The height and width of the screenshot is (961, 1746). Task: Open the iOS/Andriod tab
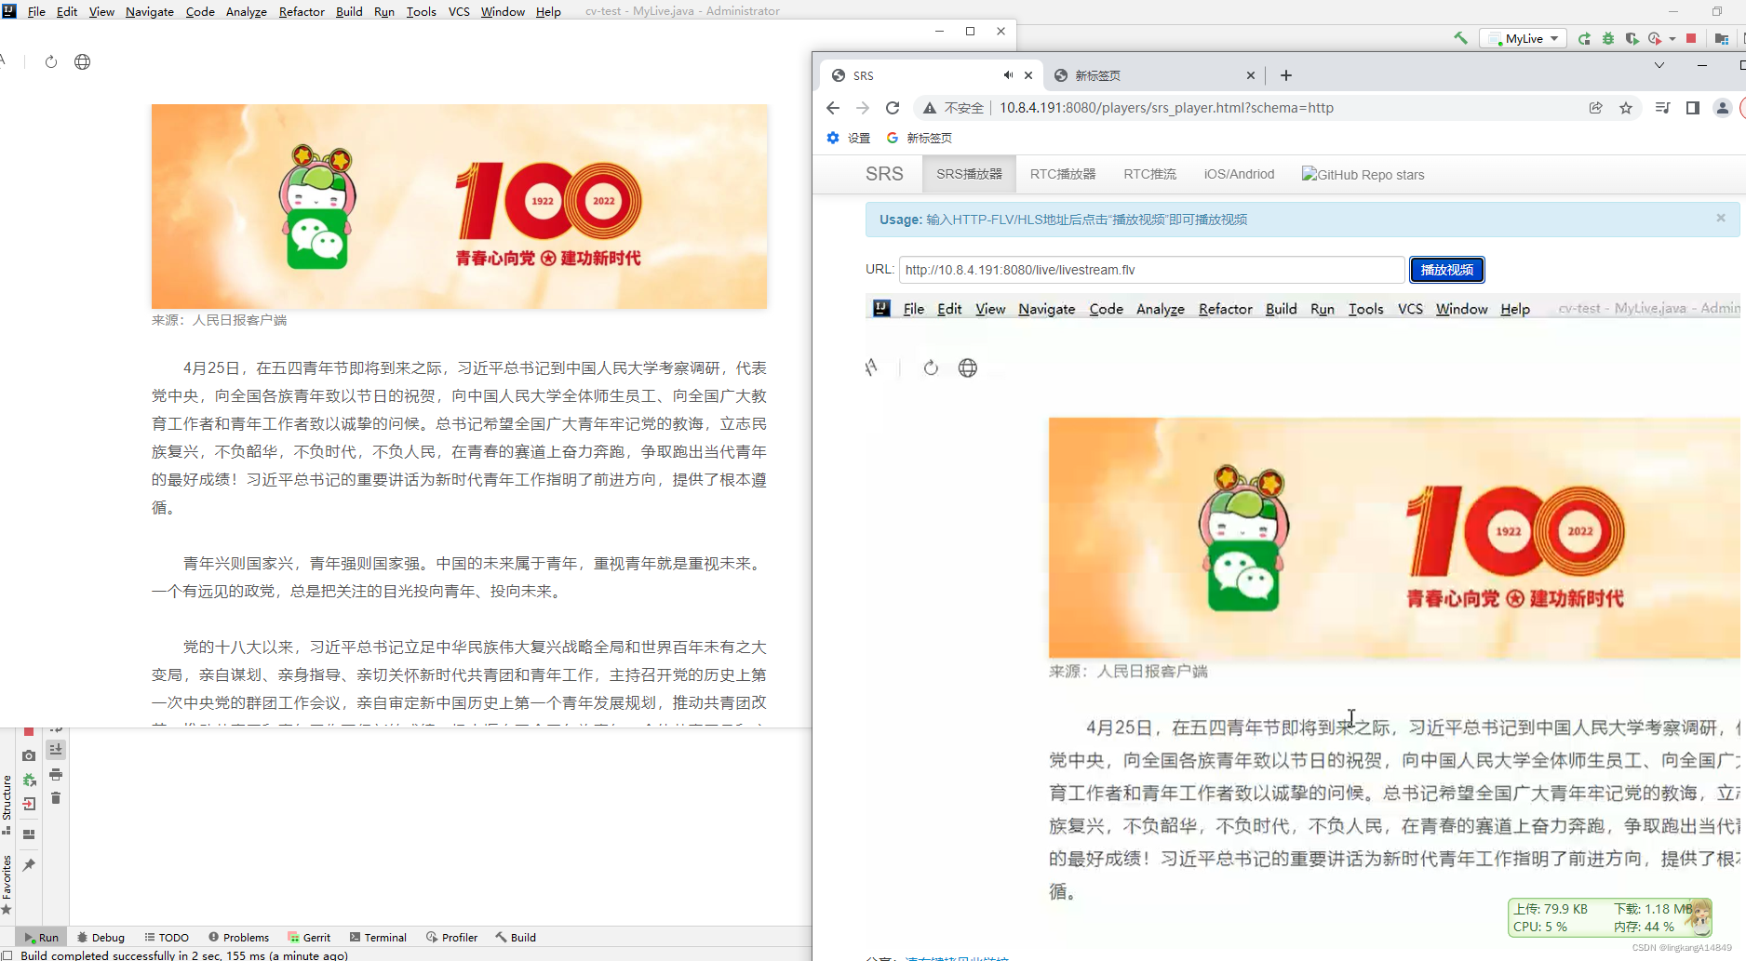[x=1239, y=174]
